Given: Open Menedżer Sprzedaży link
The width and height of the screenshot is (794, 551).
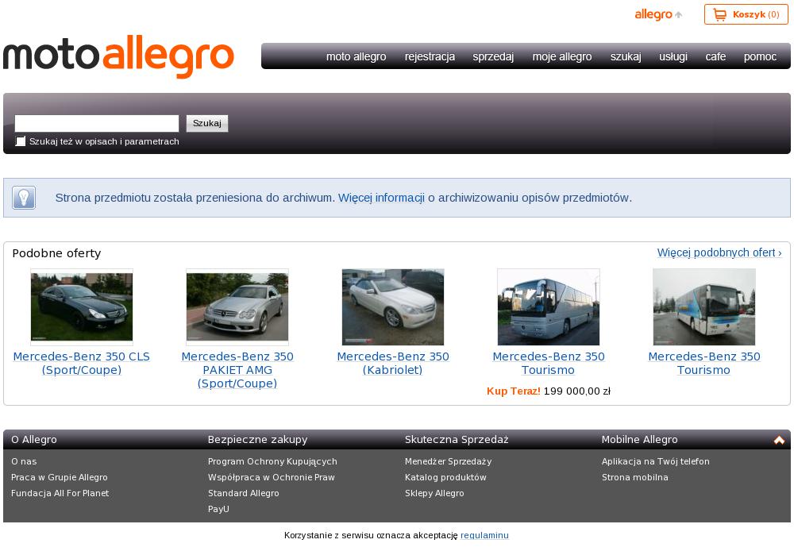Looking at the screenshot, I should [448, 461].
